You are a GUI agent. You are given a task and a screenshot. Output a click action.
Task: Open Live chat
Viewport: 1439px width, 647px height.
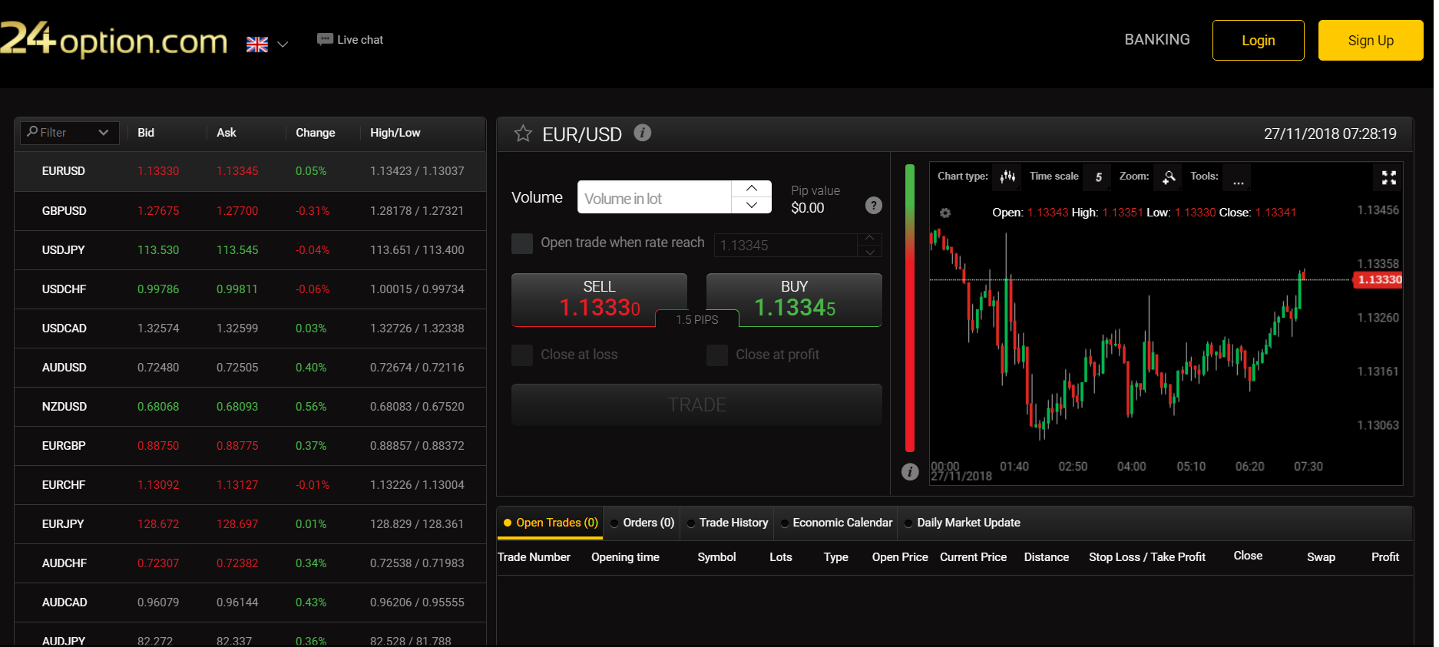350,40
